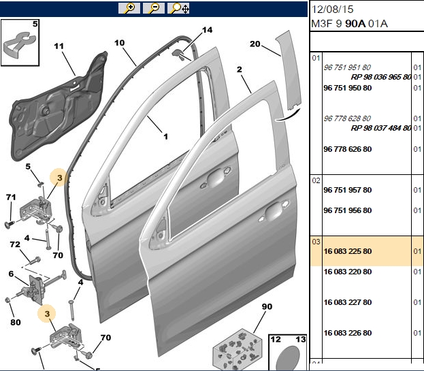The image size is (424, 371).
Task: Click callout 4 above lower hinge pin
Action: coord(80,282)
